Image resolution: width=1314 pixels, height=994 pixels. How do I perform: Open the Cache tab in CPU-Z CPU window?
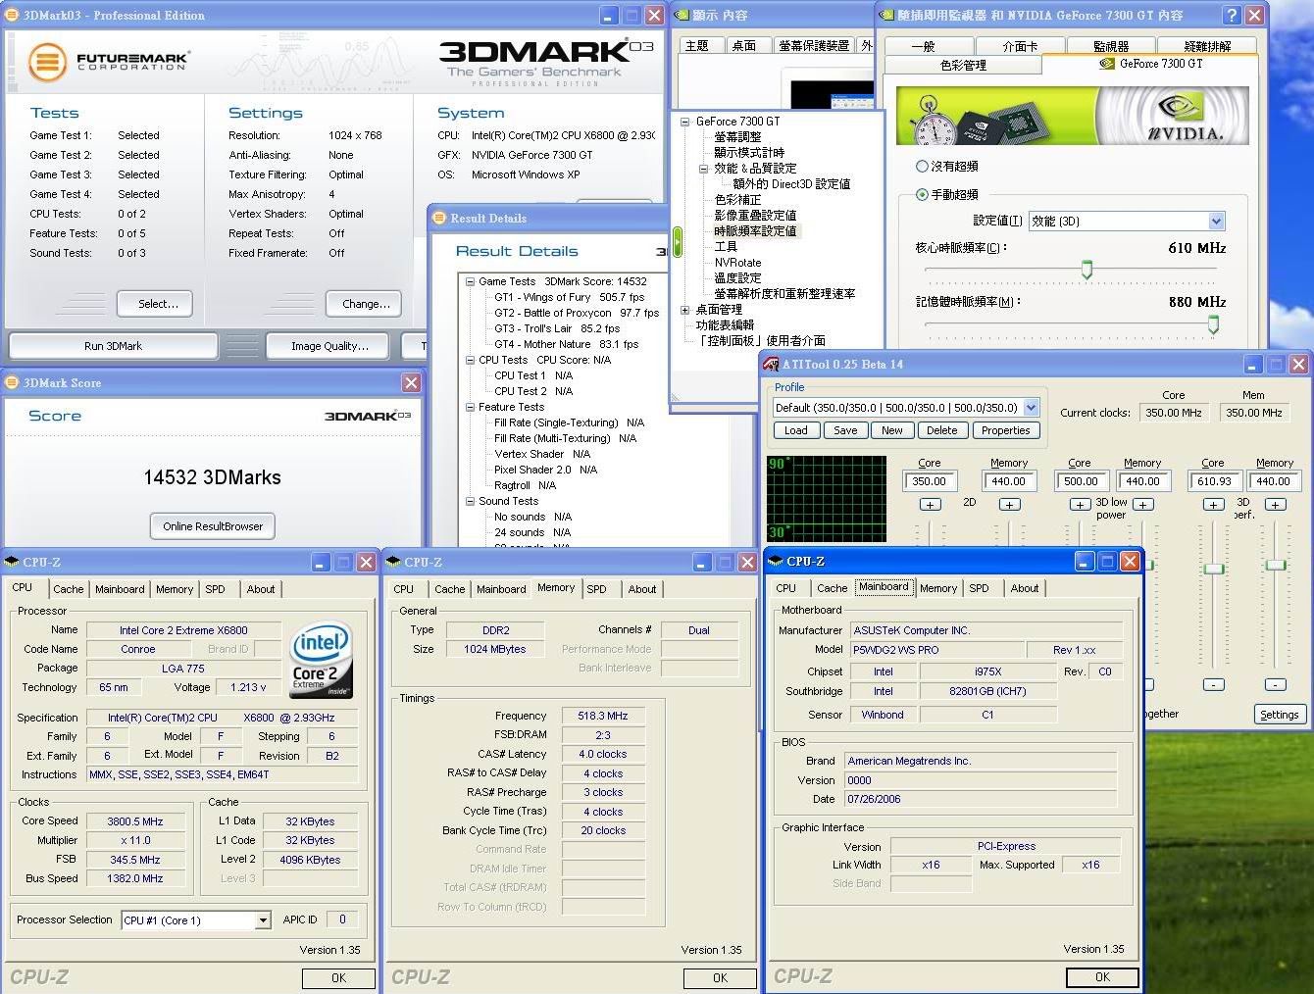tap(68, 589)
